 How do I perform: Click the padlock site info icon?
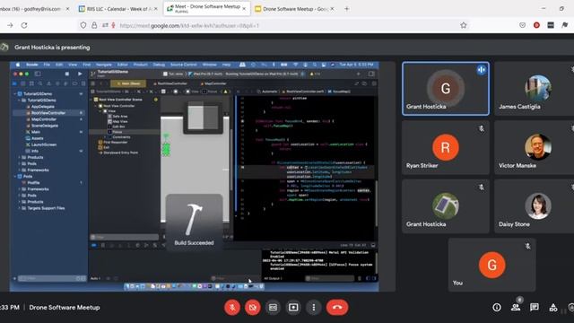[x=94, y=25]
